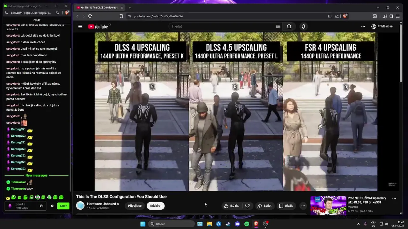Open the taskbar clock showing 11:42
The height and width of the screenshot is (229, 408).
pos(398,224)
